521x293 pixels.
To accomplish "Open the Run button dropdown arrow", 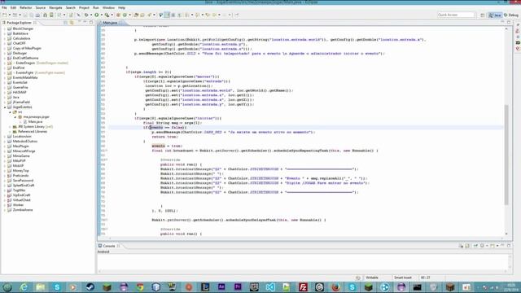I will tap(101, 15).
